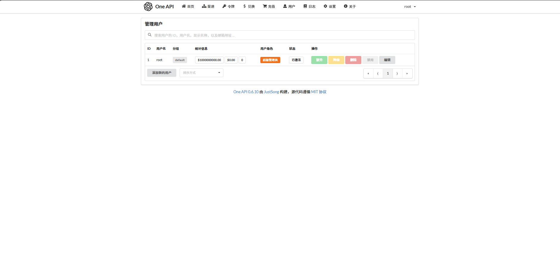
Task: Open 充值 top-up with cart icon
Action: 269,7
